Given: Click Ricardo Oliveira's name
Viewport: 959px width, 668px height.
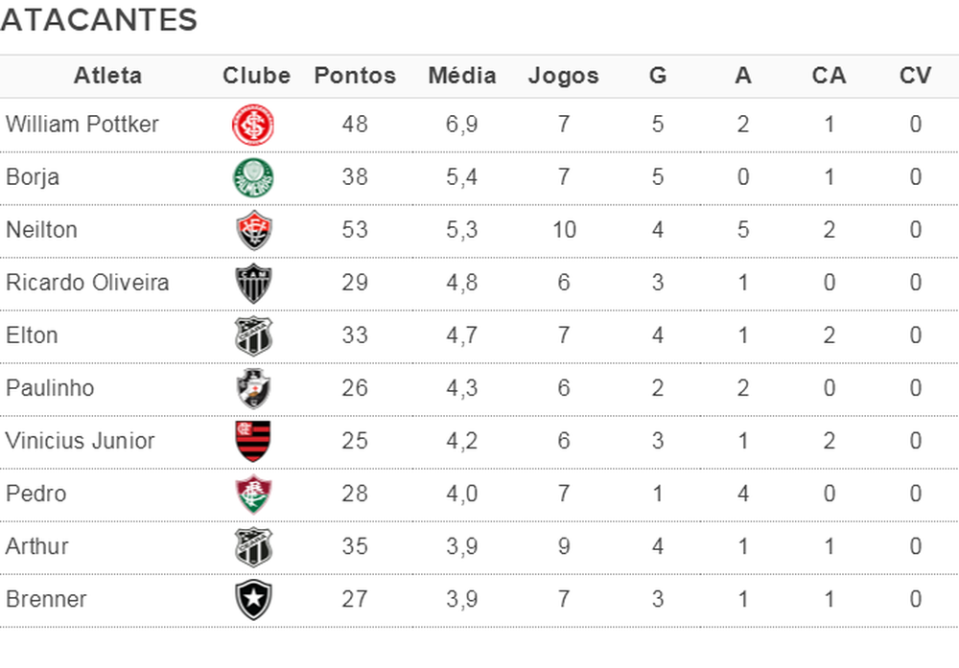Looking at the screenshot, I should click(x=87, y=283).
